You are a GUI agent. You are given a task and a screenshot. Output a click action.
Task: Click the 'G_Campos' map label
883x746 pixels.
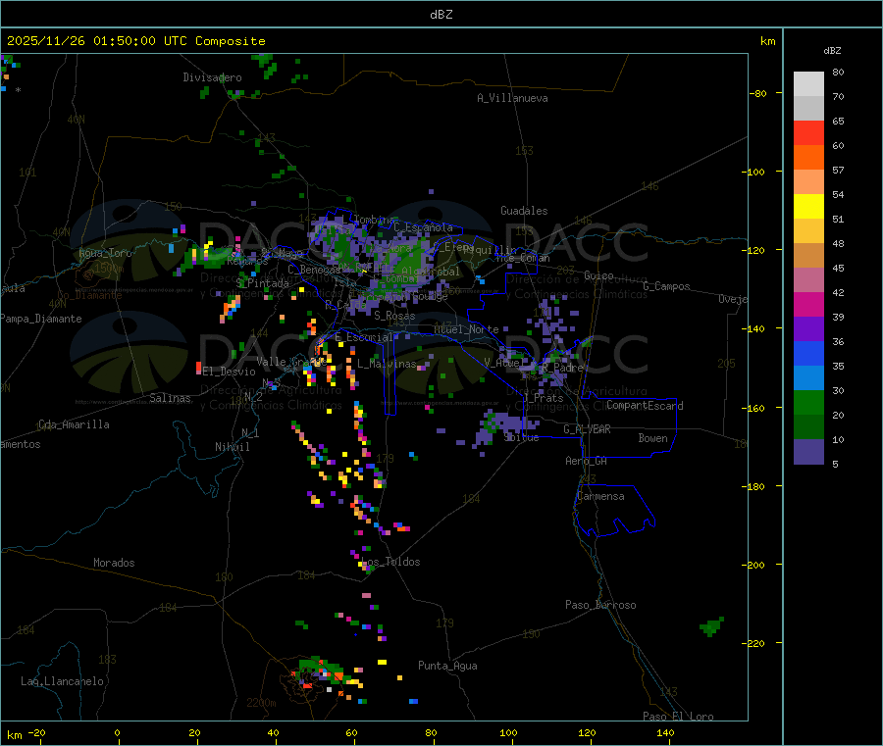(667, 286)
